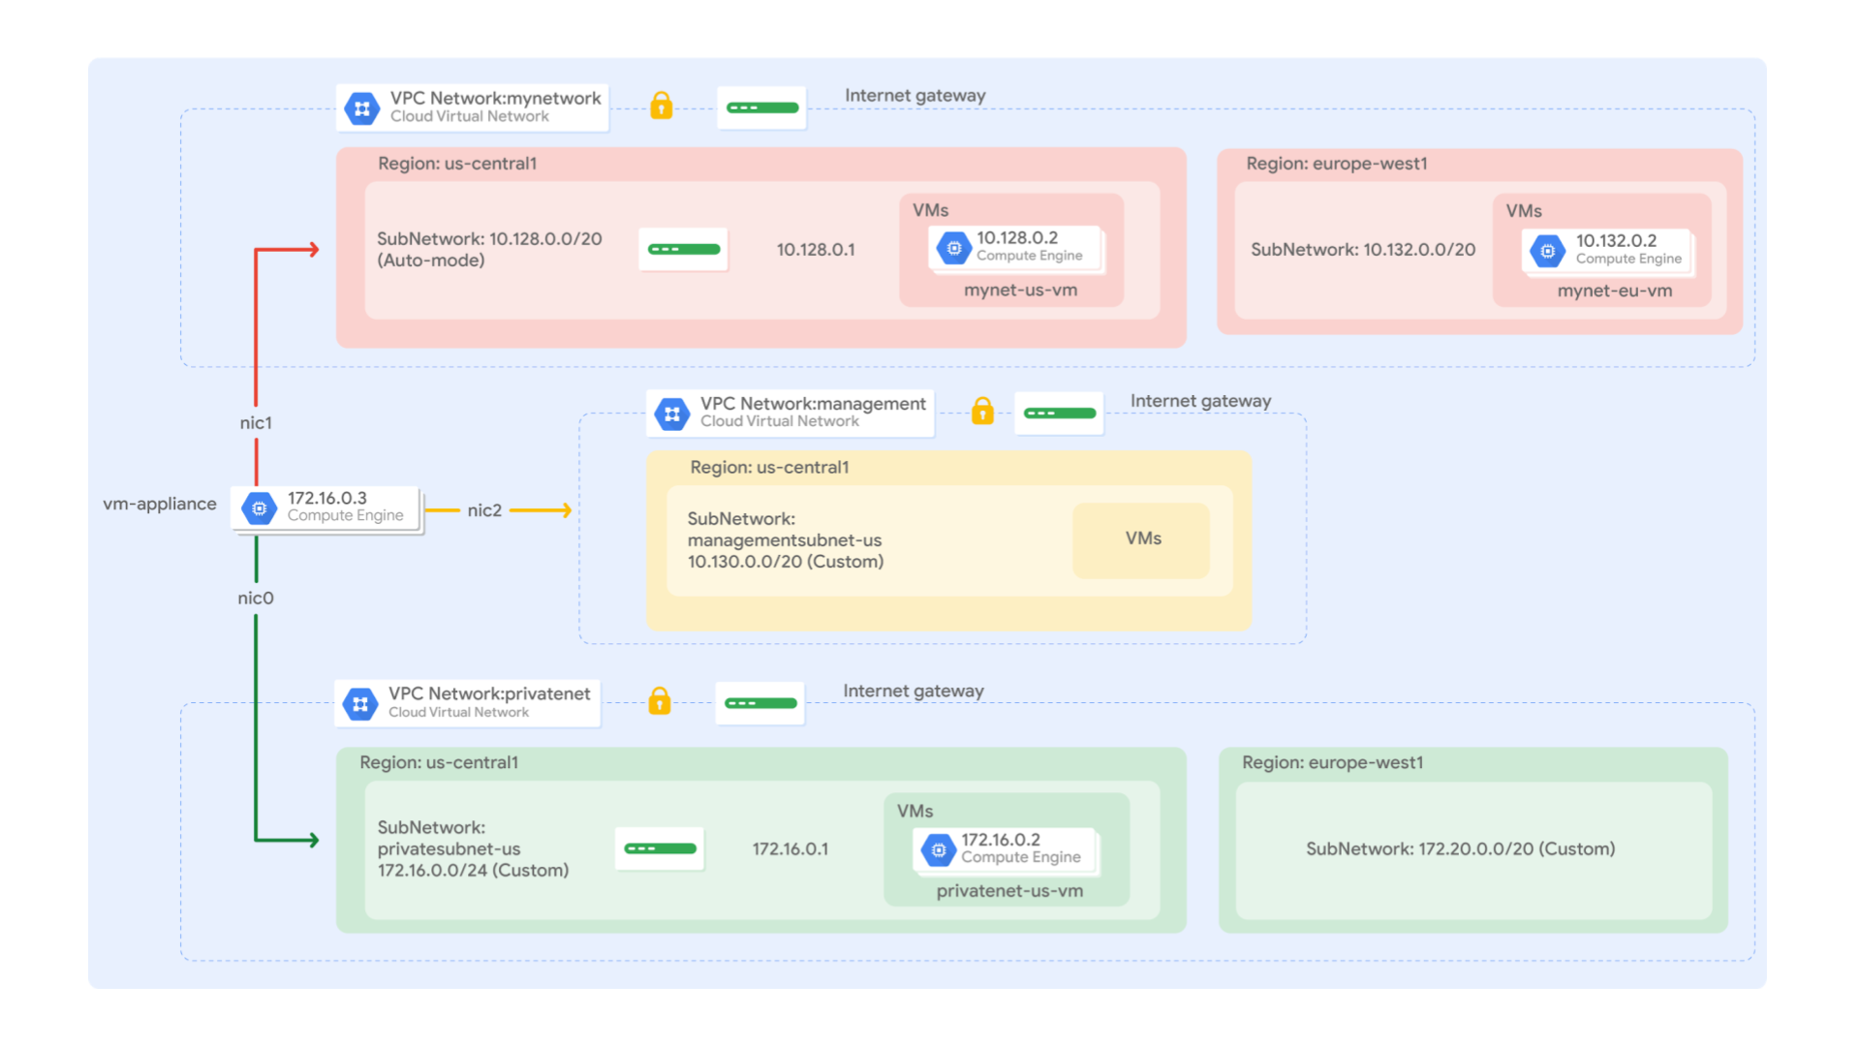
Task: Click the privatenet-us-vm Compute Engine icon
Action: pos(938,849)
